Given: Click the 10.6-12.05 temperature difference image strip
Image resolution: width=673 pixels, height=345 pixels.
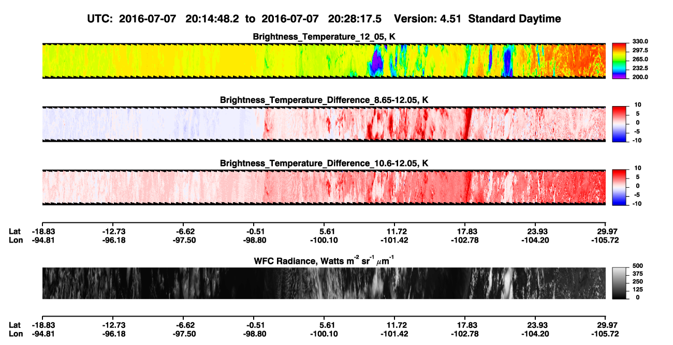Looking at the screenshot, I should tap(324, 187).
